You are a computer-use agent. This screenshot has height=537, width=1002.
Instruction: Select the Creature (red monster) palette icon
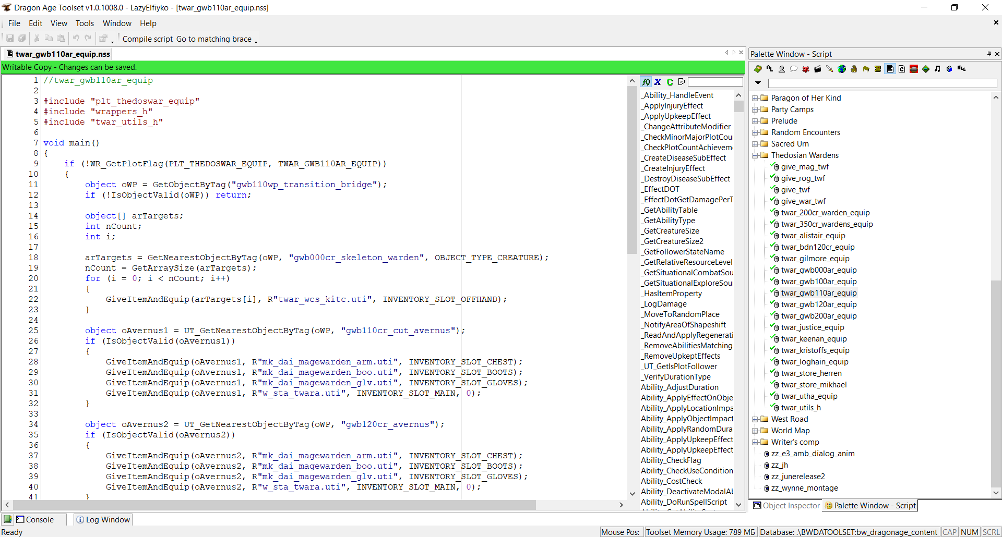click(x=806, y=69)
